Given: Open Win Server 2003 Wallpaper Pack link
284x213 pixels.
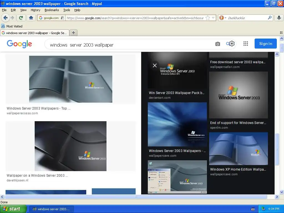Looking at the screenshot, I should point(177,93).
